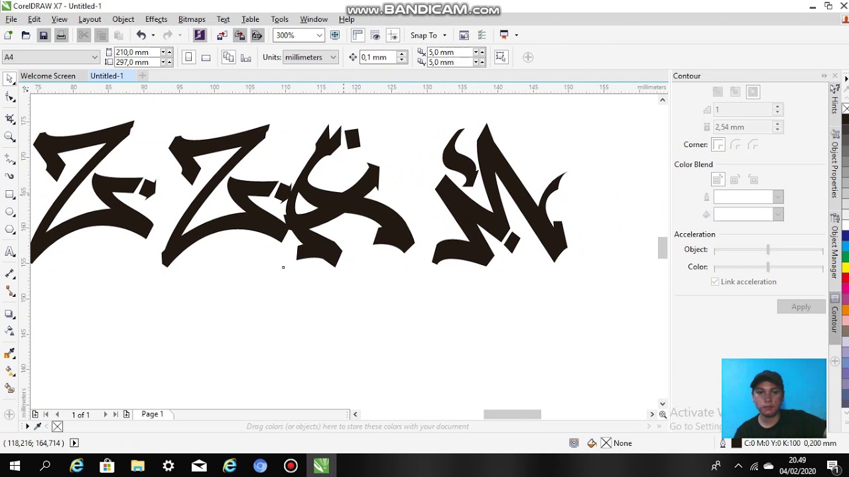Screen dimensions: 849x477
Task: Undo the last action
Action: point(141,35)
